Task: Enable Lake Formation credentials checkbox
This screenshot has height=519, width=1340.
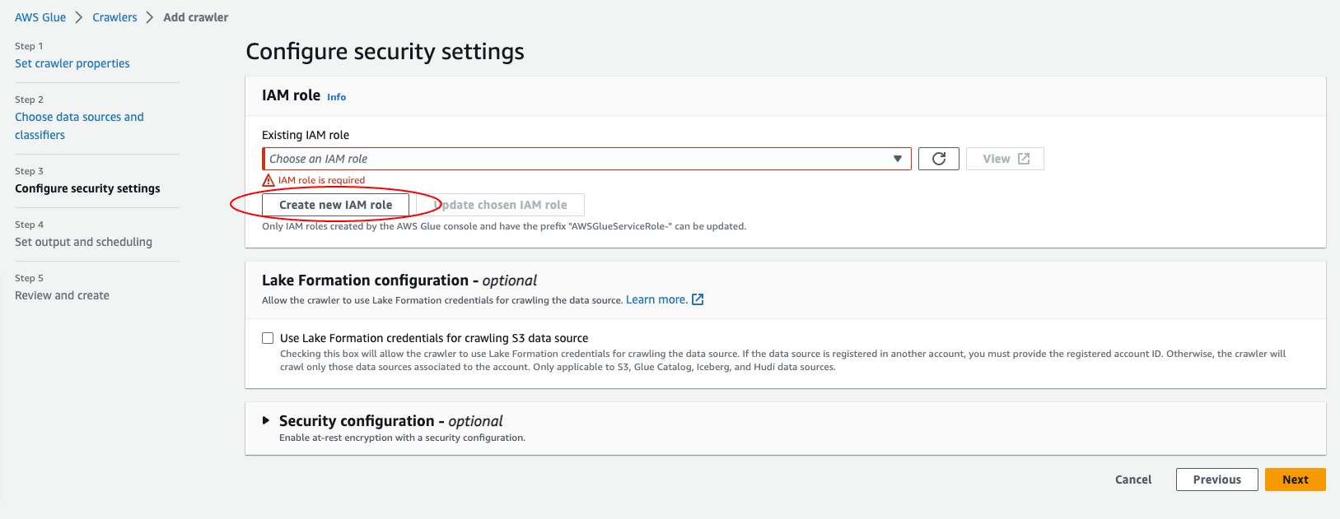Action: click(268, 338)
